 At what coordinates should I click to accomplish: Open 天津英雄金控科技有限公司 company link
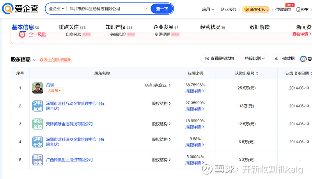69,124
